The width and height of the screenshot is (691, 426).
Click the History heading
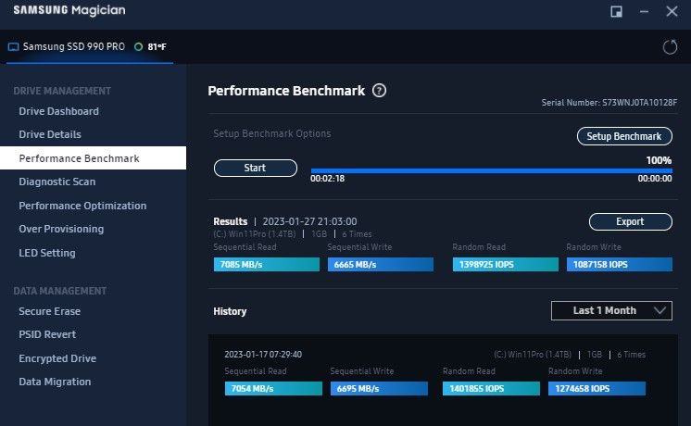point(230,311)
